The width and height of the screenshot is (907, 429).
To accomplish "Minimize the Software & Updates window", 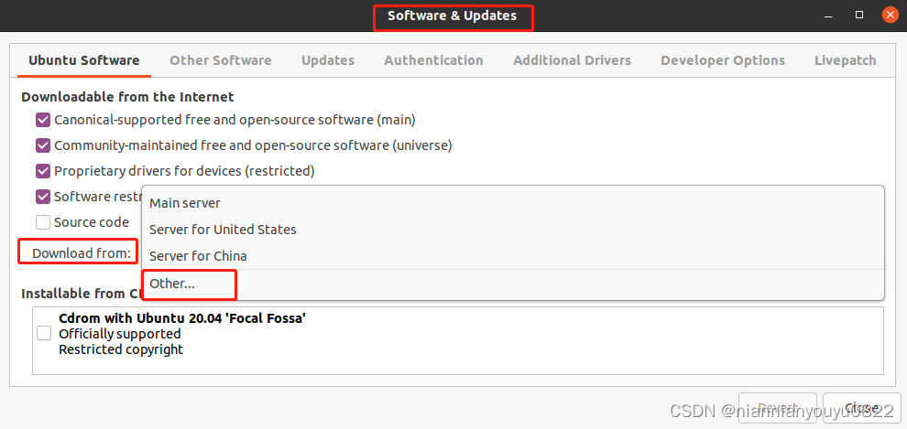I will pyautogui.click(x=830, y=16).
